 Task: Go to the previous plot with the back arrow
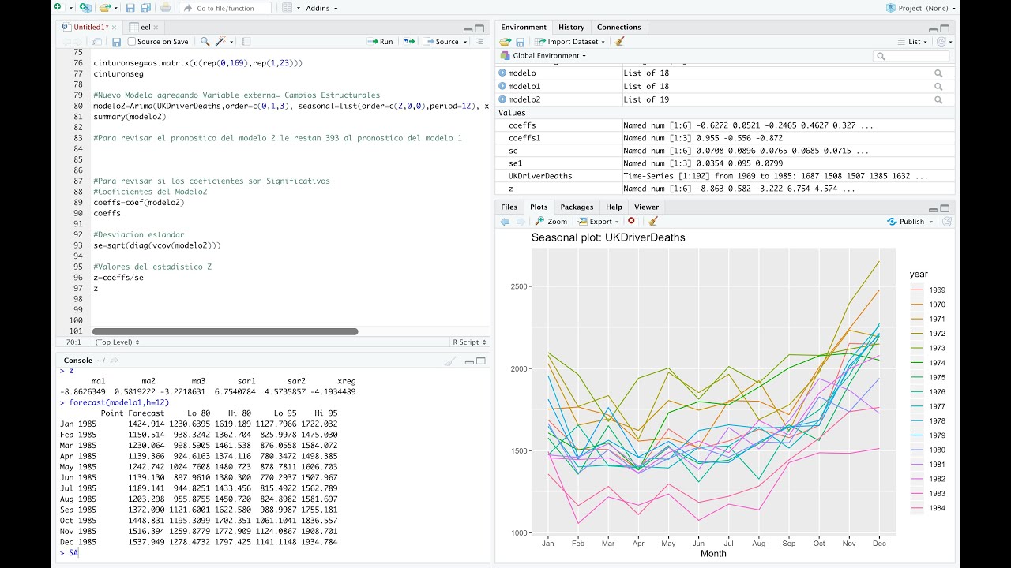505,222
